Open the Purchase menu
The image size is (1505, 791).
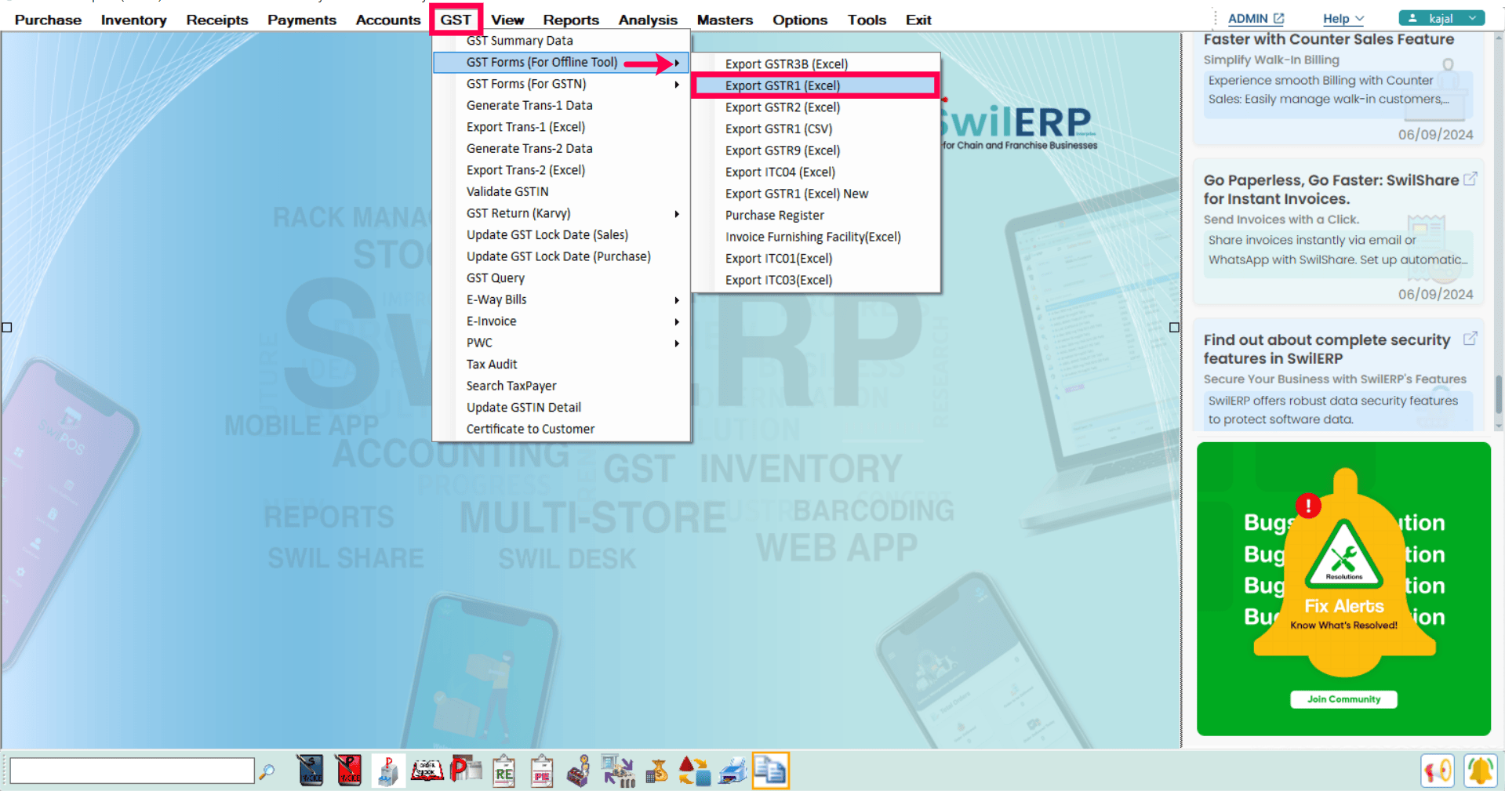[48, 20]
